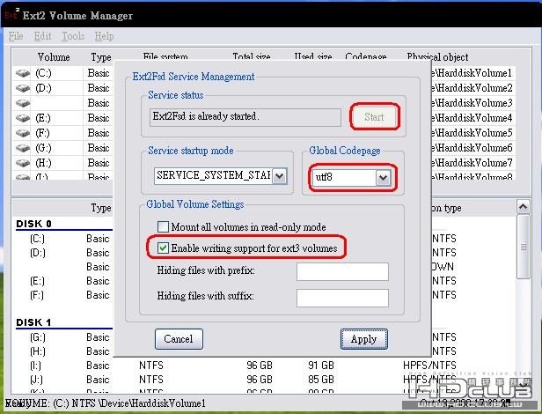Click the H: drive icon in volume list

[x=23, y=163]
